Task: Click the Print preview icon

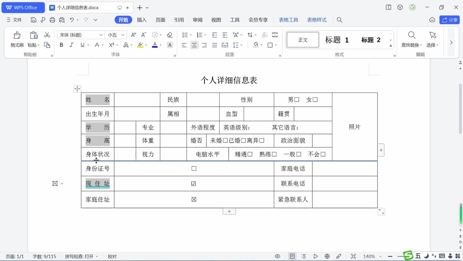Action: 62,20
